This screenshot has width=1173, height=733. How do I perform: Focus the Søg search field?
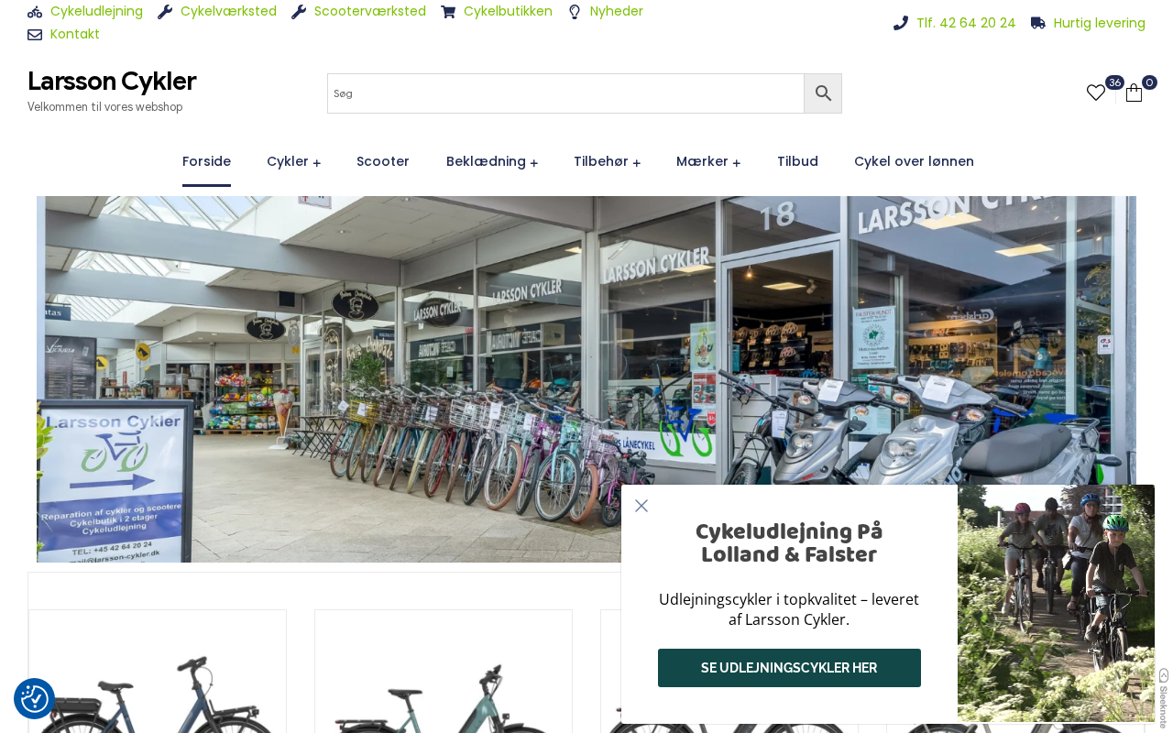coord(565,93)
